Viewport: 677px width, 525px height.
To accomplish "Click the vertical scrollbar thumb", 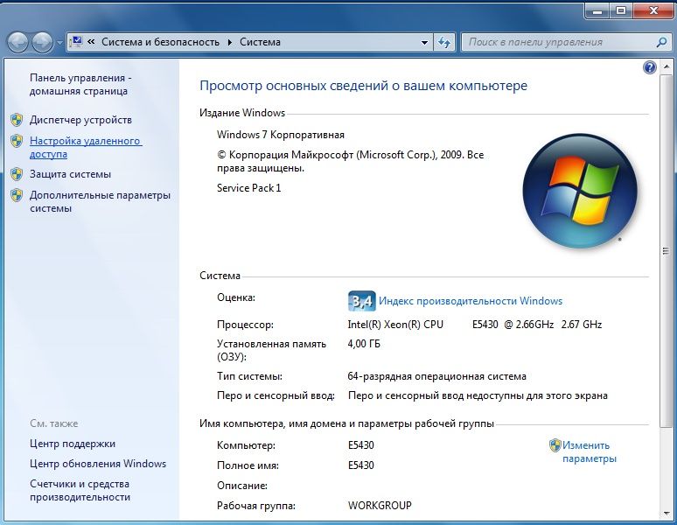I will (x=666, y=250).
